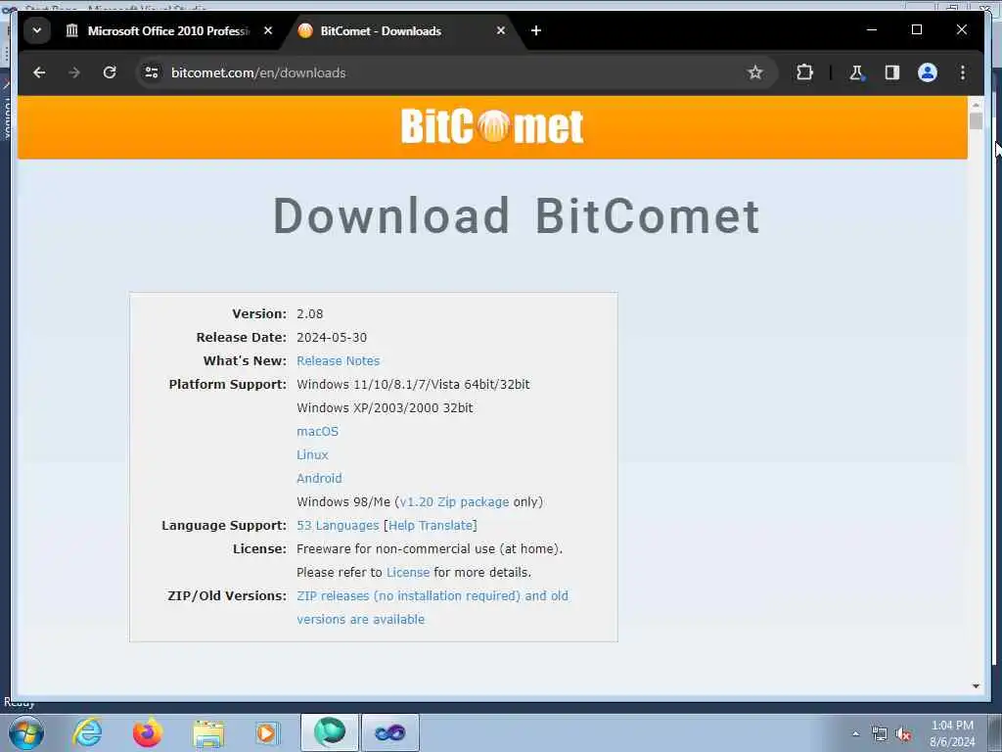This screenshot has height=752, width=1002.
Task: Maximize the browser window
Action: 916,30
